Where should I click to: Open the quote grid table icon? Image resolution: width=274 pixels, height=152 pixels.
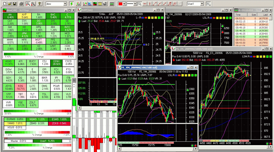click(112, 4)
